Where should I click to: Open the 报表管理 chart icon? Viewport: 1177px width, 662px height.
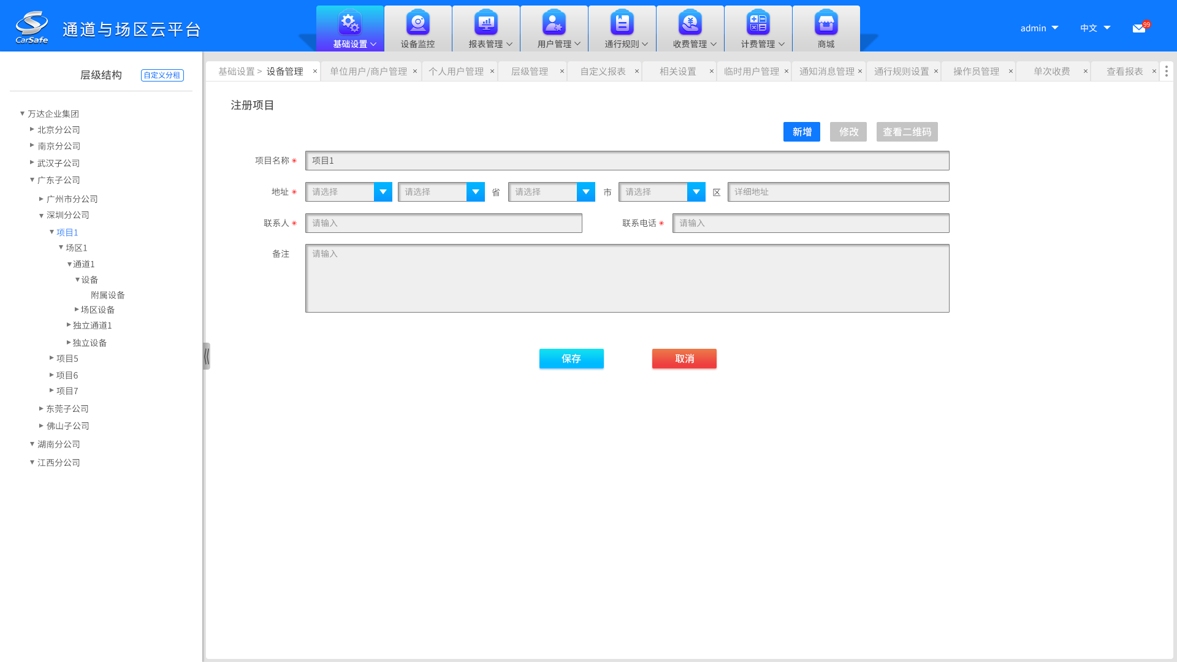486,23
